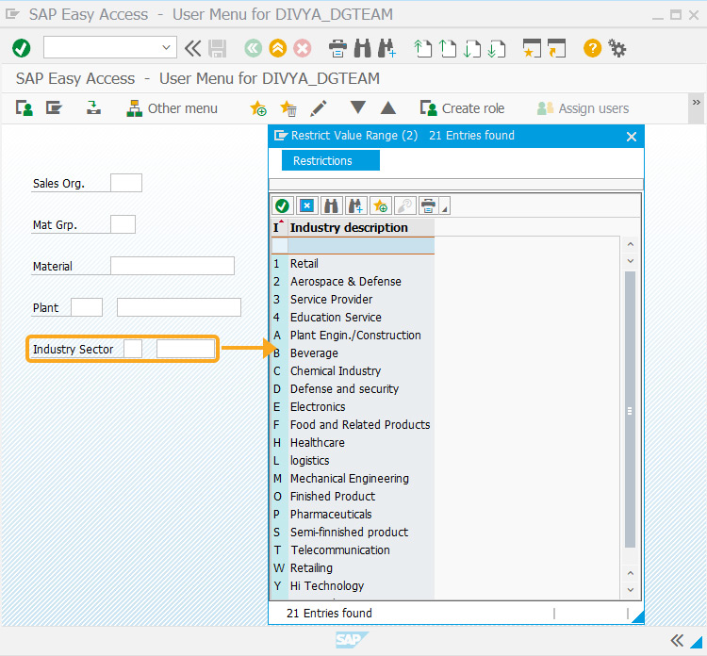The height and width of the screenshot is (656, 707).
Task: Click scroll up arrow at top of list
Action: [631, 244]
